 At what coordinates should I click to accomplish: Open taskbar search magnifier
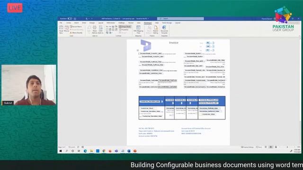tap(67, 151)
